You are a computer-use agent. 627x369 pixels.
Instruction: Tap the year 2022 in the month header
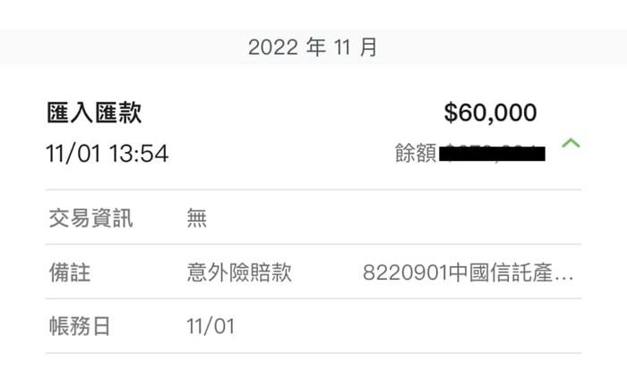272,47
